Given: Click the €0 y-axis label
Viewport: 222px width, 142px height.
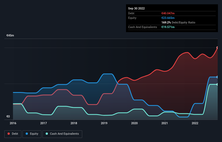Looking at the screenshot, I should [x=8, y=116].
